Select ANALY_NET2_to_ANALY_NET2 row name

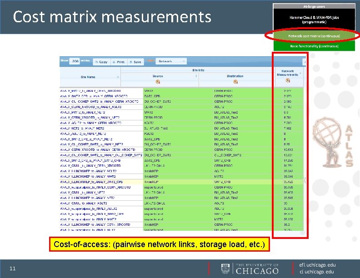tap(82, 128)
